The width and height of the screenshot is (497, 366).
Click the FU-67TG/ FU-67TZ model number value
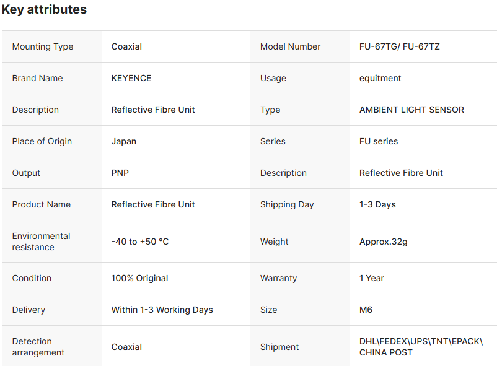399,46
